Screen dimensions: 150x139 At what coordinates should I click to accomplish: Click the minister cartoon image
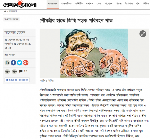point(94,53)
